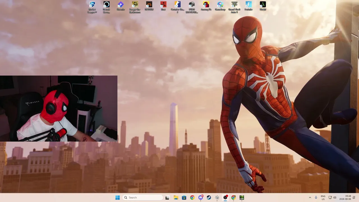Select the DEVOUR desktop shortcut
This screenshot has height=202, width=359.
pos(149,6)
